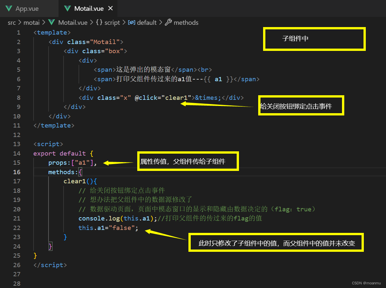Click the default export symbol icon in the breadcrumb

[x=132, y=23]
